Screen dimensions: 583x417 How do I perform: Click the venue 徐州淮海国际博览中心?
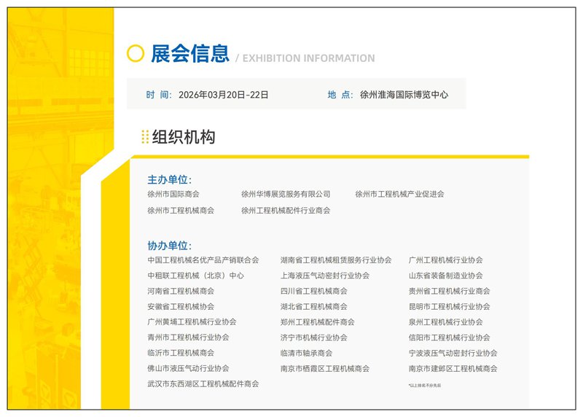tap(404, 95)
